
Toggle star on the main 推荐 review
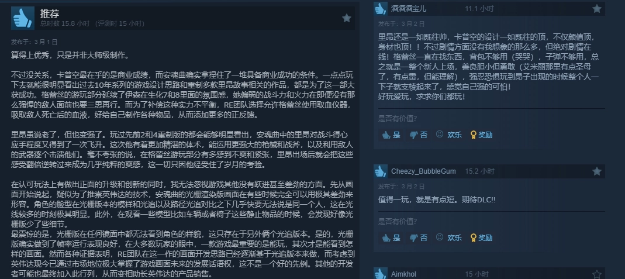(346, 18)
